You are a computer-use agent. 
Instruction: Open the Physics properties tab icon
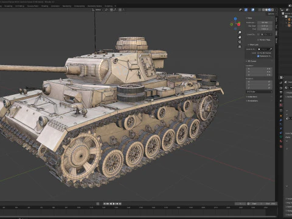[x=281, y=128]
